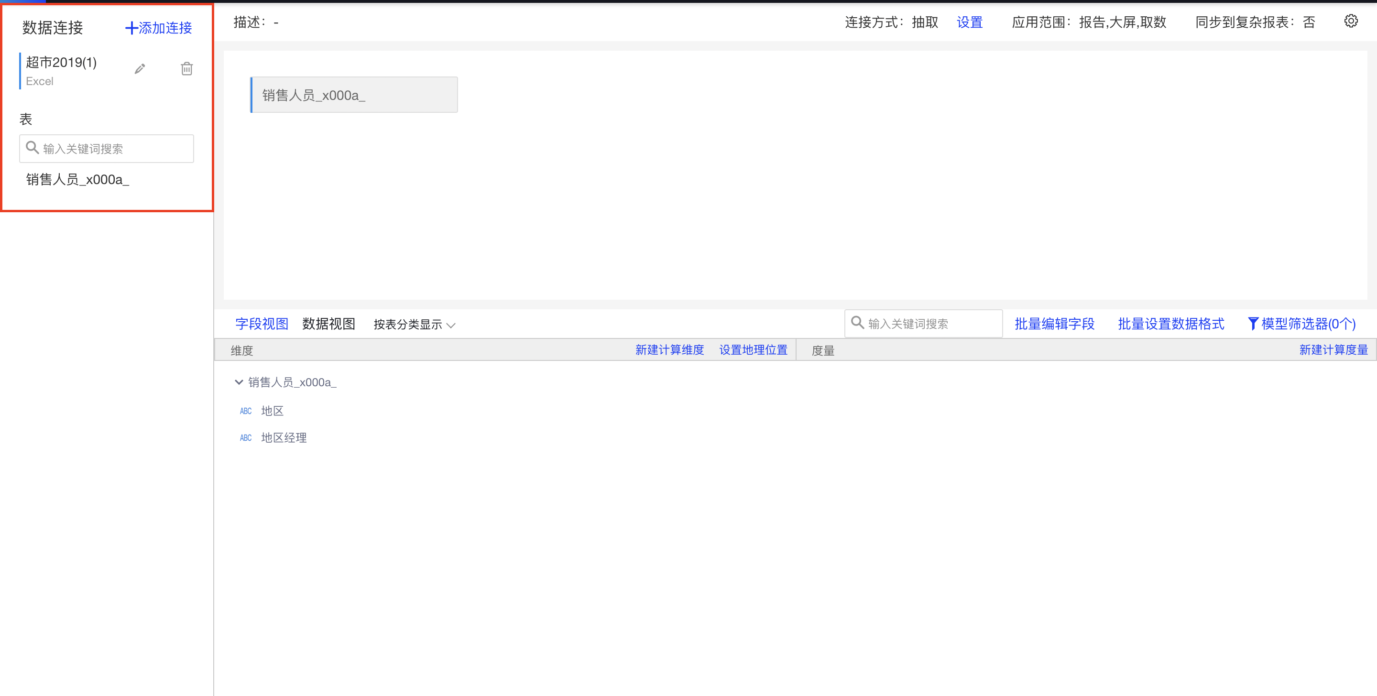Click the trash icon to delete 超市2019(1)
The height and width of the screenshot is (696, 1377).
click(186, 68)
